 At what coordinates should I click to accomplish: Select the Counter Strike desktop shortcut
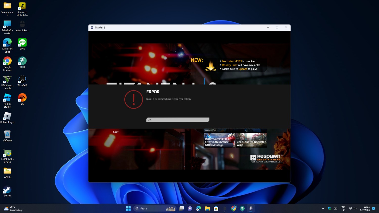(x=22, y=9)
